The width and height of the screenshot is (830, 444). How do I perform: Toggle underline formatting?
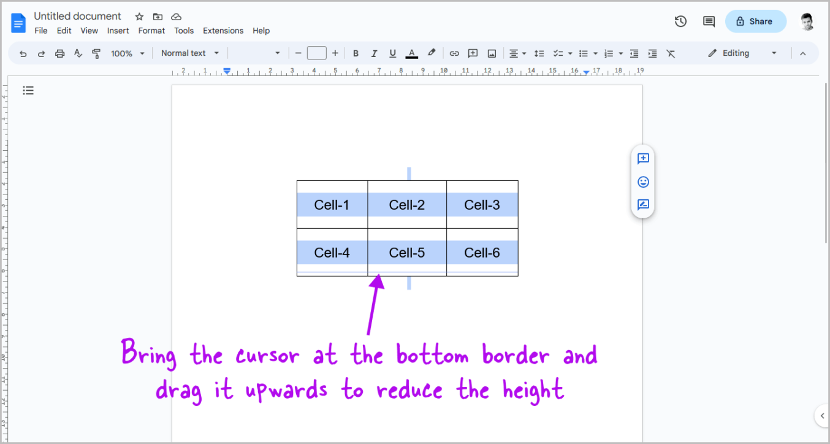[393, 53]
